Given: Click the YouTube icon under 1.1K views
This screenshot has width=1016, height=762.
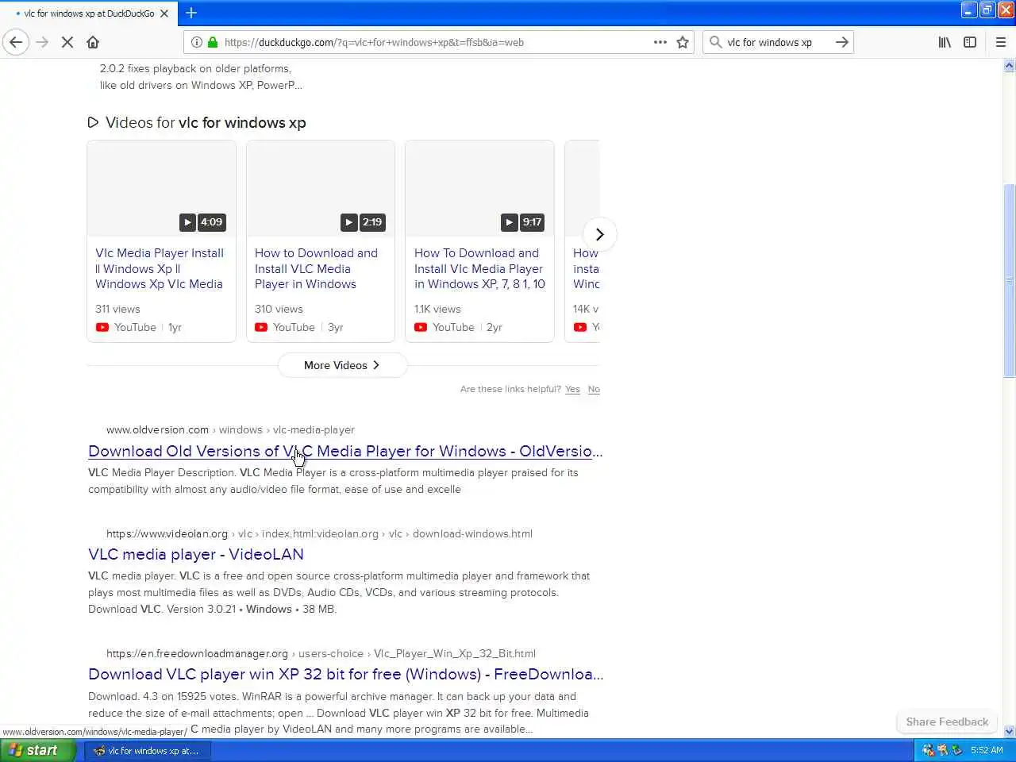Looking at the screenshot, I should coord(421,327).
